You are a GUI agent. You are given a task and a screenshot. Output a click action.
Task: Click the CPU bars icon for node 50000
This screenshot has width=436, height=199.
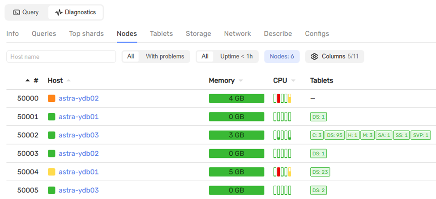(x=282, y=99)
